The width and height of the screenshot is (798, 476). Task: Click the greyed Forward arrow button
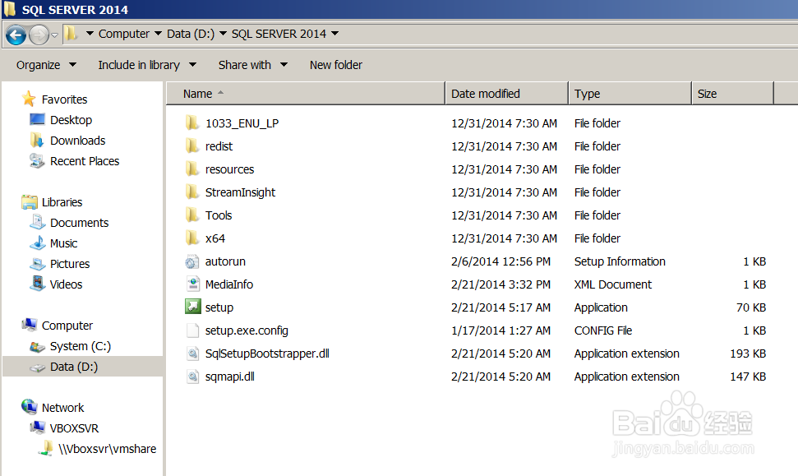[x=39, y=35]
